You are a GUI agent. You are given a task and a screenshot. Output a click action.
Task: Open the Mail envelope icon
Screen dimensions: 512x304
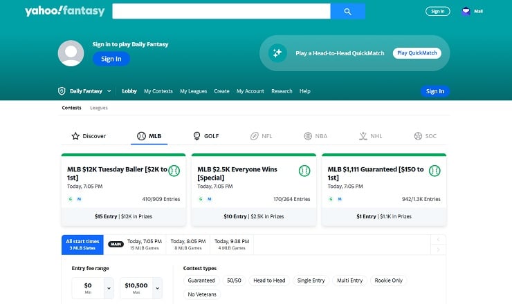pyautogui.click(x=466, y=12)
